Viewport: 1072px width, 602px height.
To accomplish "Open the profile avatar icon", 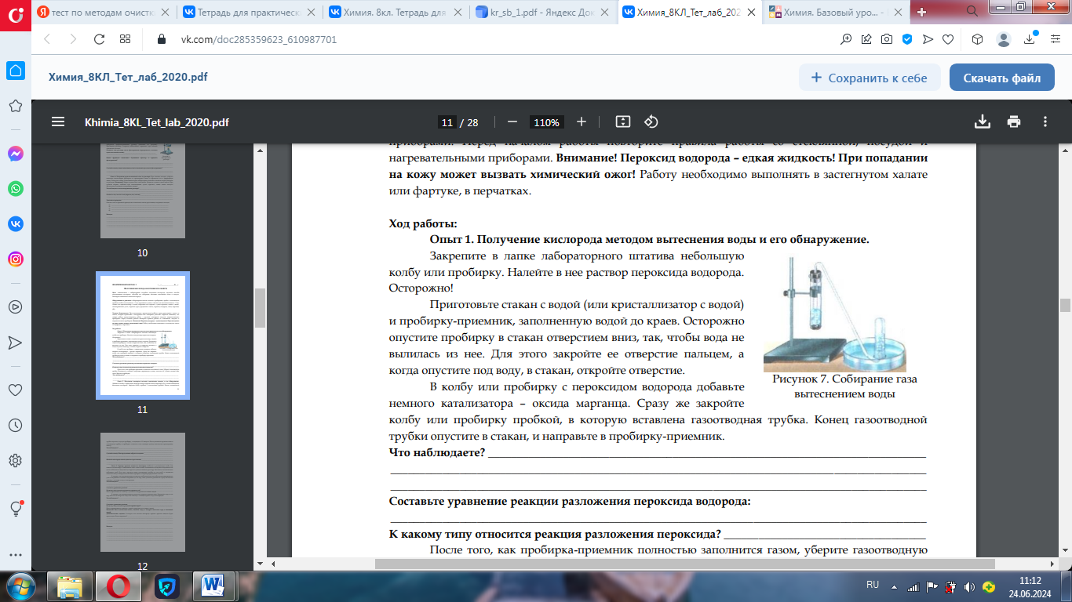I will point(1004,39).
